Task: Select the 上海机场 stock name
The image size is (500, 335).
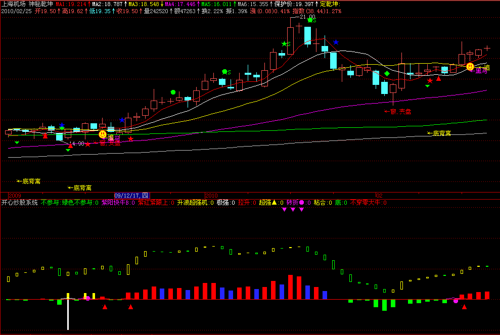Action: (x=14, y=4)
